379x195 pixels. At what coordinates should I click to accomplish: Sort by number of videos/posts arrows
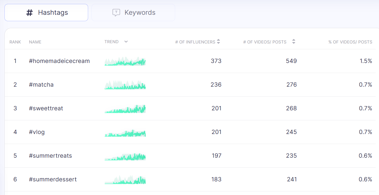pyautogui.click(x=293, y=42)
